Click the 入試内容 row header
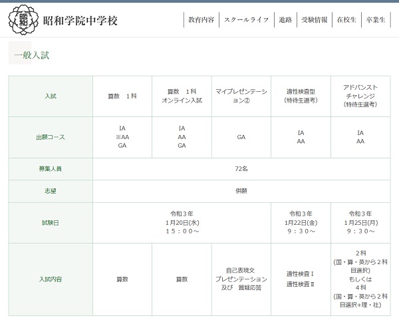 tap(51, 279)
